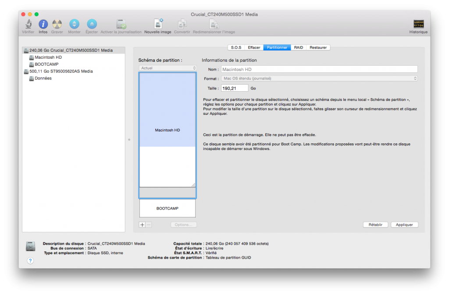The height and width of the screenshot is (295, 449).
Task: Click the 'Vérifié' S.M.A.R.T. status text
Action: coord(211,253)
